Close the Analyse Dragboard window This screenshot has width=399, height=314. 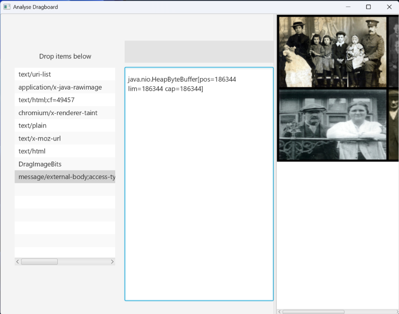389,7
